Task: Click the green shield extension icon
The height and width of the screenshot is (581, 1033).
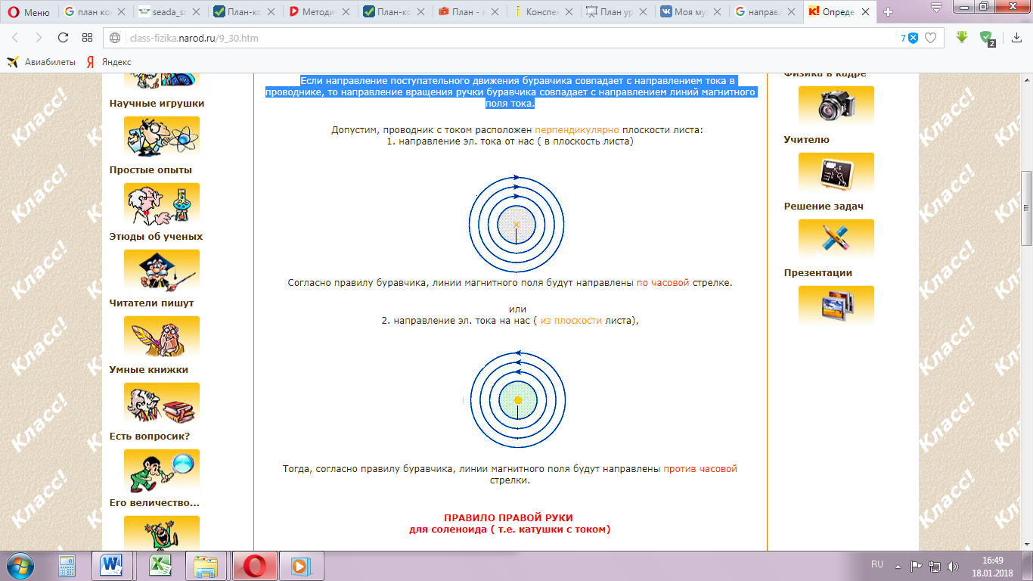Action: (x=986, y=38)
